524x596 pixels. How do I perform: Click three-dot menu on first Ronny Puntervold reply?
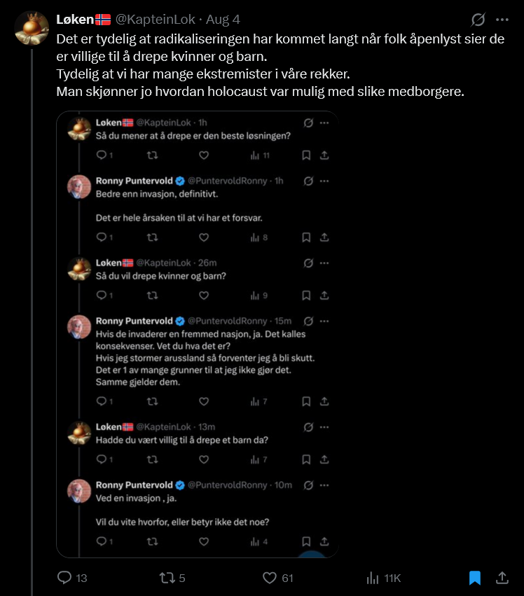(324, 181)
